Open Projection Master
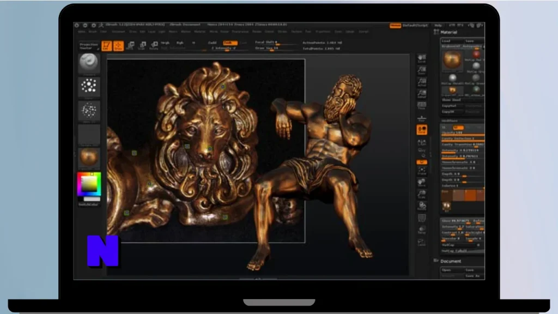The width and height of the screenshot is (558, 314). point(89,46)
